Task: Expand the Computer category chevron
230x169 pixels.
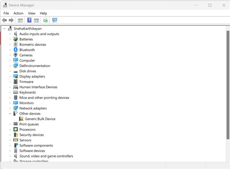Action: coord(10,61)
